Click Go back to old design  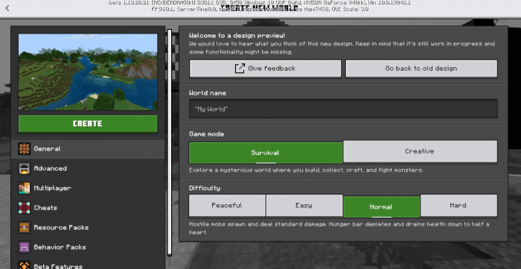pyautogui.click(x=421, y=69)
